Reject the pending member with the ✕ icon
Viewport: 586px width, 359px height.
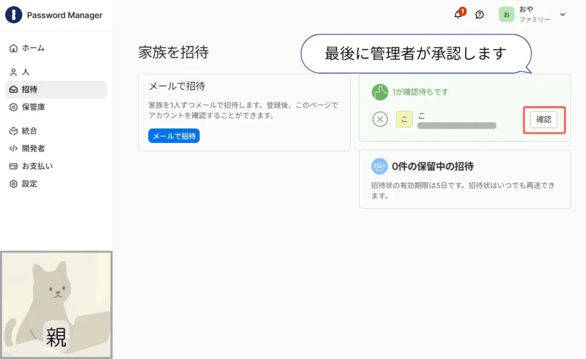pyautogui.click(x=380, y=119)
